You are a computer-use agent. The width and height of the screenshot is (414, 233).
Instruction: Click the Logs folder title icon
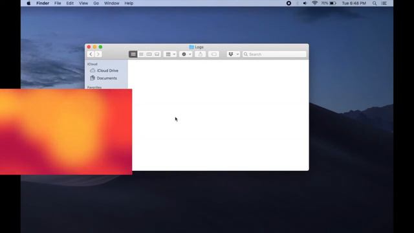click(x=191, y=47)
